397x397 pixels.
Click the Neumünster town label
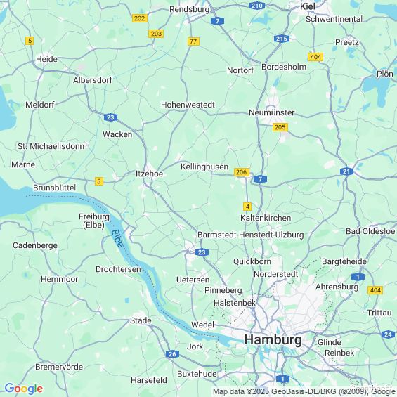coord(272,112)
